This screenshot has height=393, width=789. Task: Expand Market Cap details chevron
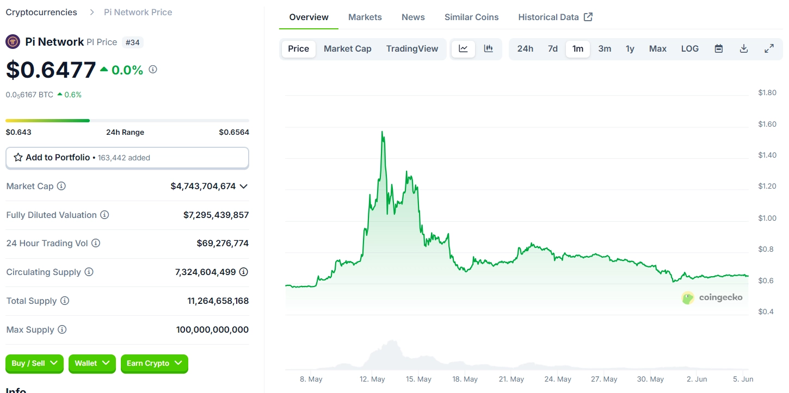pyautogui.click(x=244, y=186)
